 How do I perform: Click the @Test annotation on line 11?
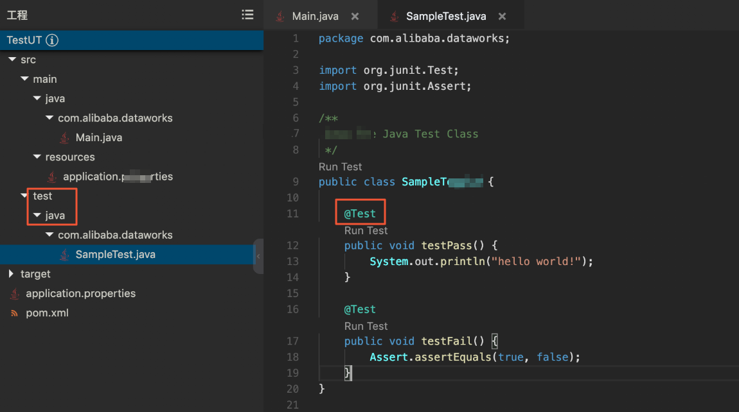(360, 214)
